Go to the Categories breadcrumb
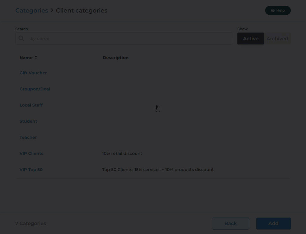This screenshot has height=234, width=306. (x=32, y=10)
